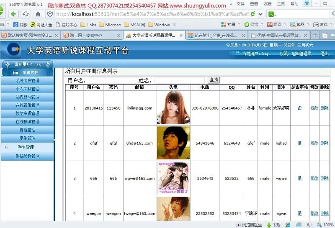Open the 游戏 games dropdown
This screenshot has width=335, height=228.
pos(322,25)
